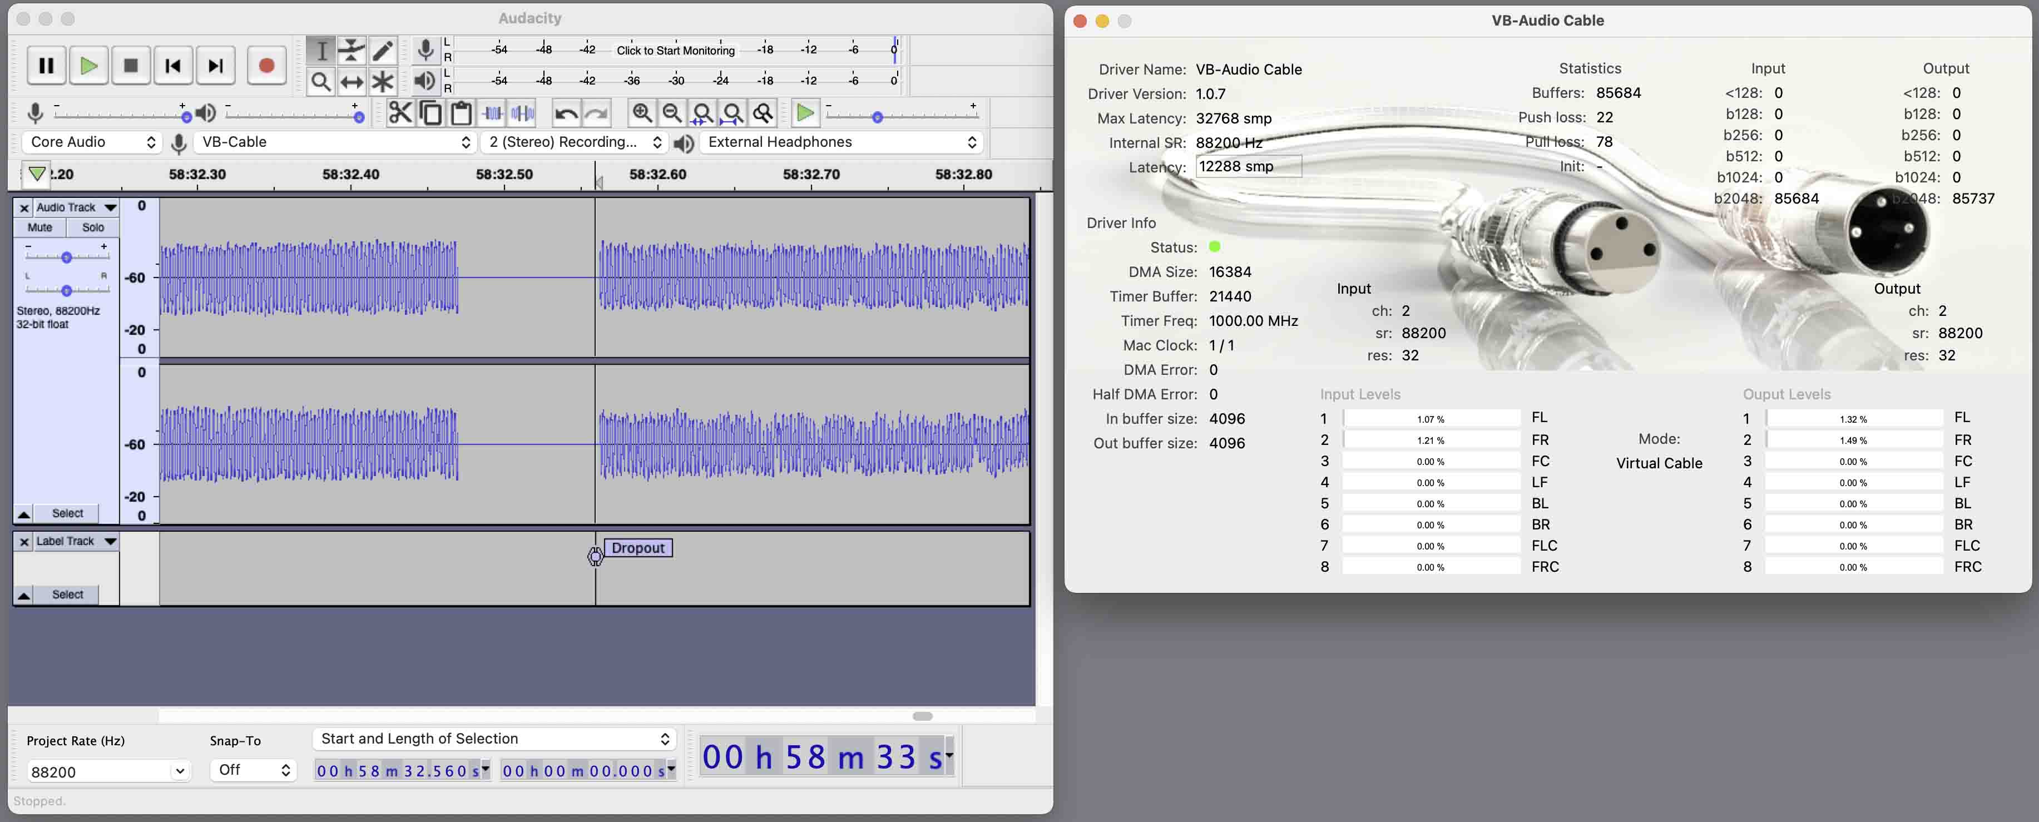Click the Cut scissors icon
This screenshot has height=822, width=2039.
click(x=400, y=113)
